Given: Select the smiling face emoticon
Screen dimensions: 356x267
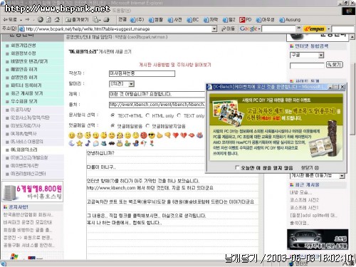Looking at the screenshot, I should coord(72,135).
